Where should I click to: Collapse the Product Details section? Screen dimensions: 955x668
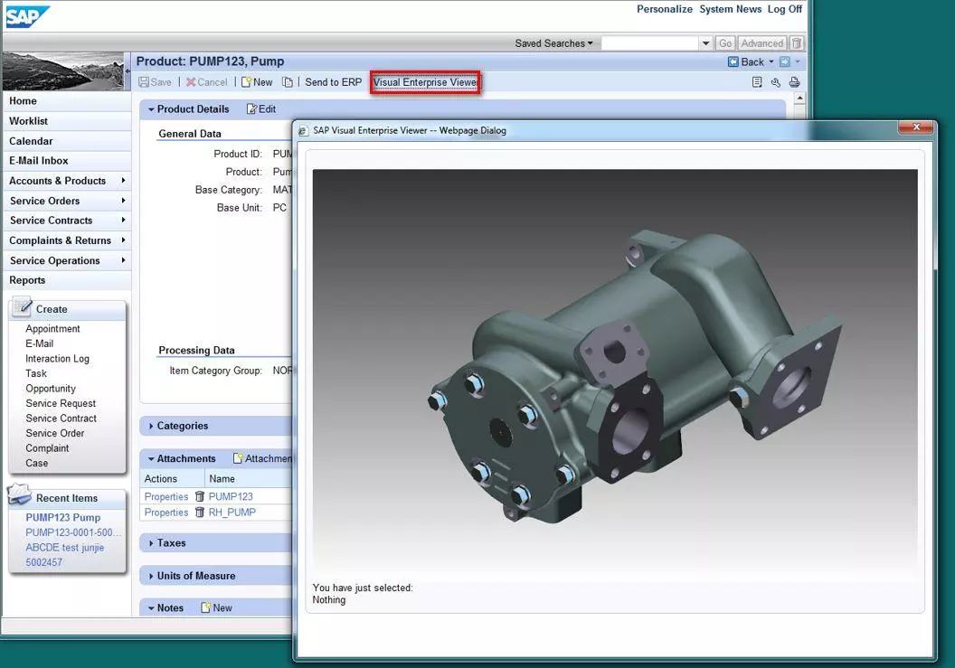(151, 109)
